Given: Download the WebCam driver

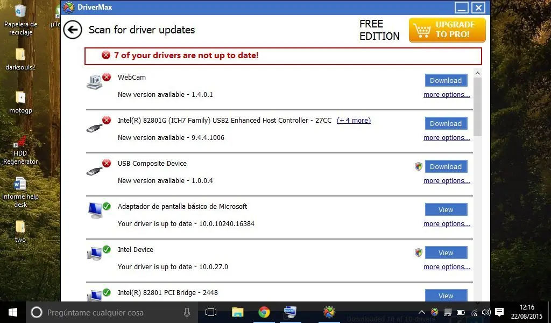Looking at the screenshot, I should (446, 80).
